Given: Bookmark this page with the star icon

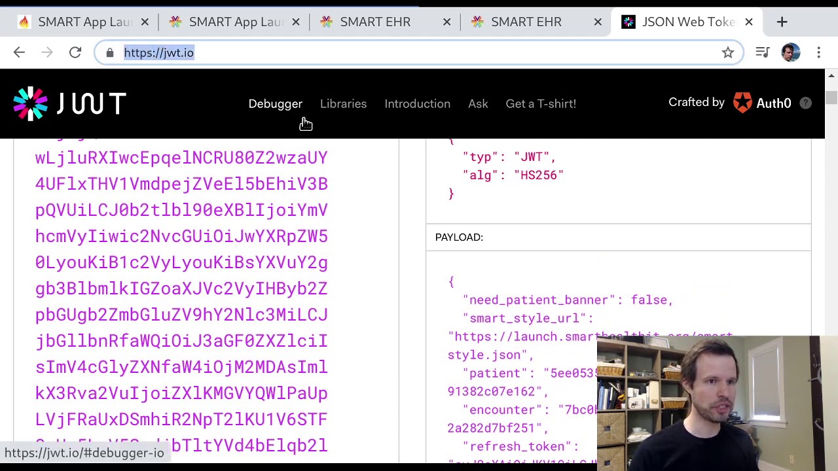Looking at the screenshot, I should coord(728,52).
